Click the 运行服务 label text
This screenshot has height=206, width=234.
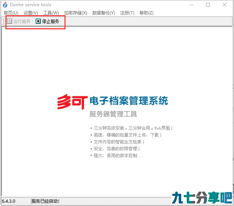(x=22, y=22)
